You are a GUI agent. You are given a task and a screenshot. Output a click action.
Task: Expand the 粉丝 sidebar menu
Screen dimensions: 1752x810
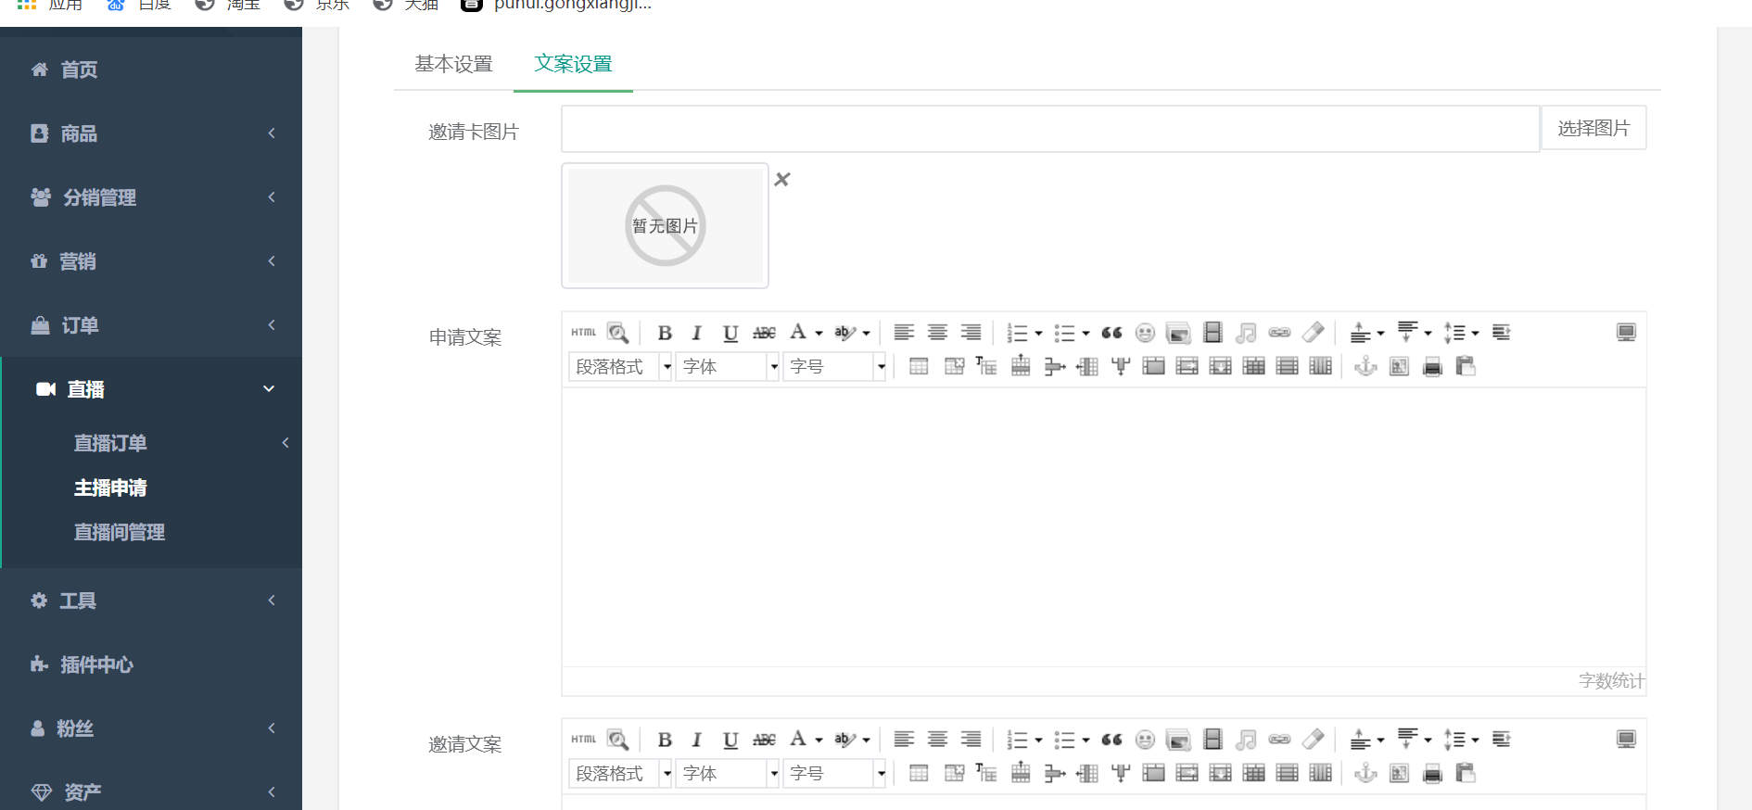coord(151,728)
